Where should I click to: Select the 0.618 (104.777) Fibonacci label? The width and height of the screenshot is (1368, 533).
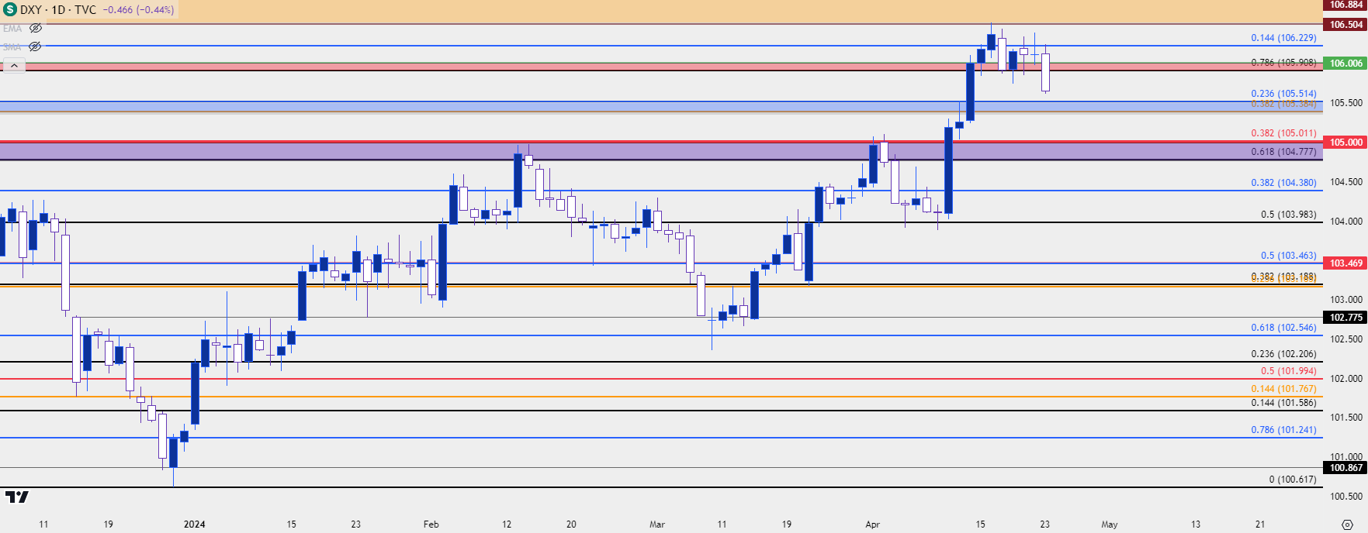point(1283,152)
